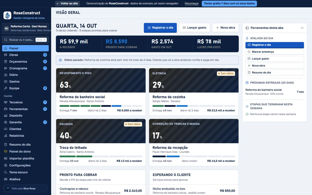Click the Orçamentos clipboard icon
Image resolution: width=312 pixels, height=195 pixels.
tap(6, 62)
